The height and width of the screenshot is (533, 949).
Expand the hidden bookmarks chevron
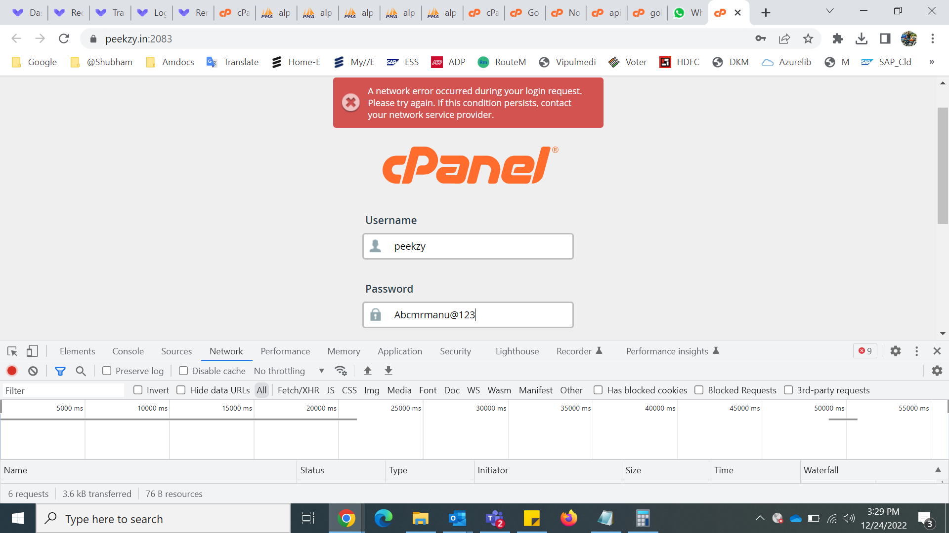pos(932,62)
